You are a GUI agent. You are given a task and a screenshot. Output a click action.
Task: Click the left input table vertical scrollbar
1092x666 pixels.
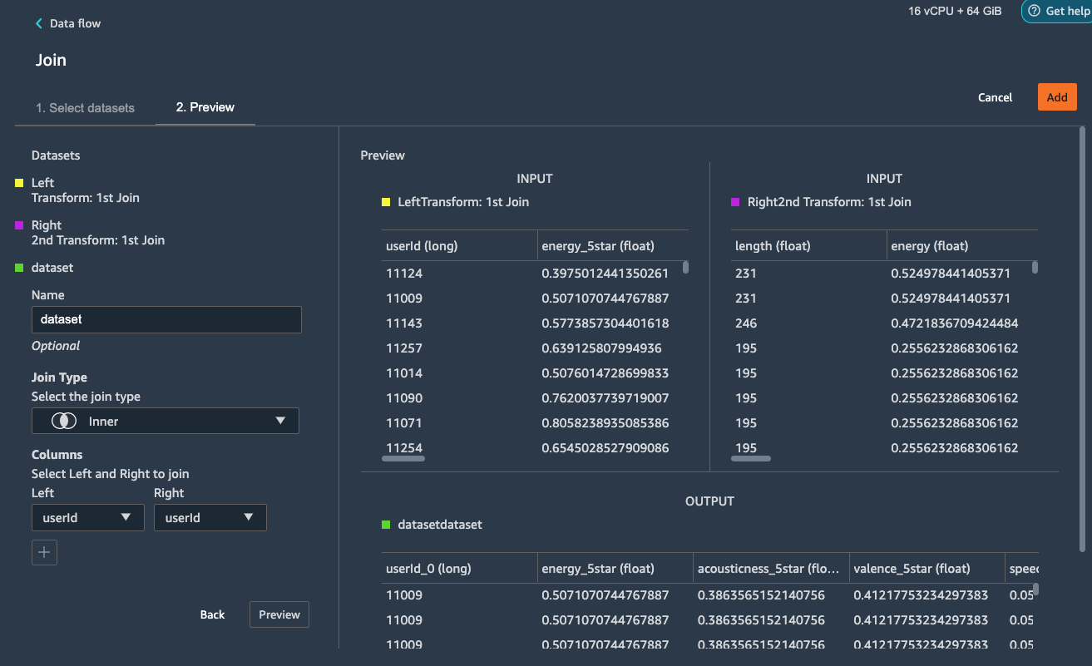coord(685,268)
